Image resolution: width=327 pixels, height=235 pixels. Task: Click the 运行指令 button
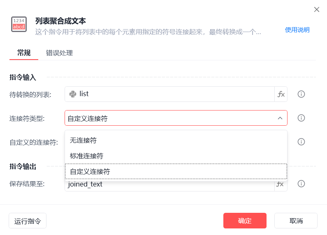click(x=28, y=221)
